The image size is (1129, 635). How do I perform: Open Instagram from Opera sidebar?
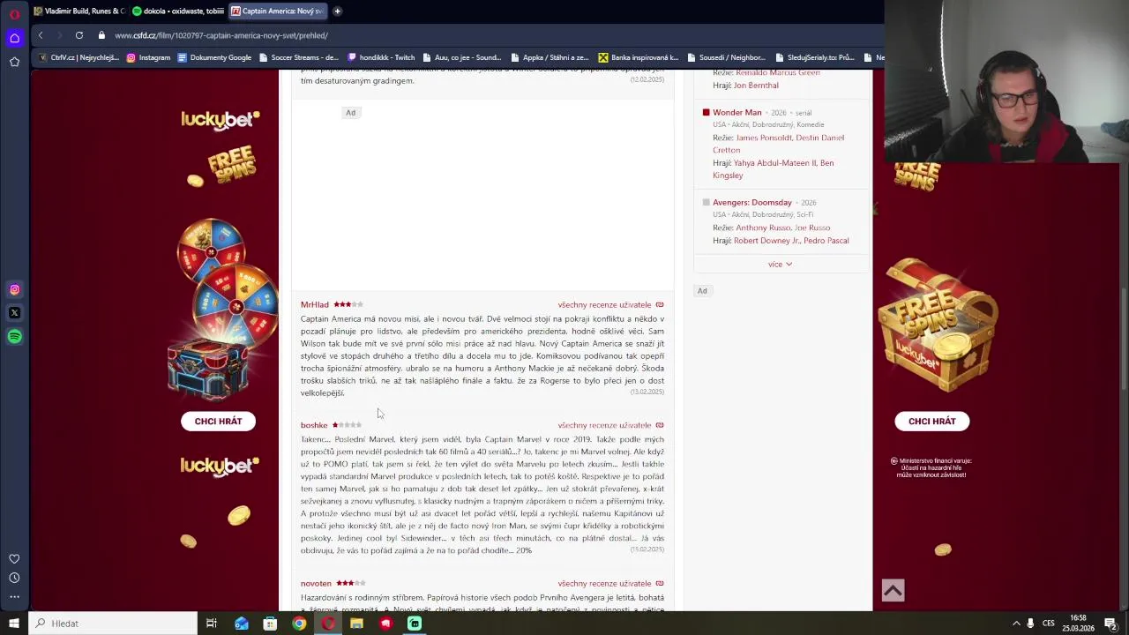pyautogui.click(x=14, y=289)
